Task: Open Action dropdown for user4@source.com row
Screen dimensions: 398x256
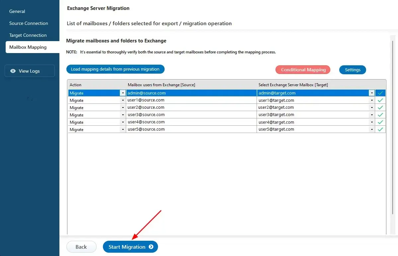Action: click(x=122, y=122)
